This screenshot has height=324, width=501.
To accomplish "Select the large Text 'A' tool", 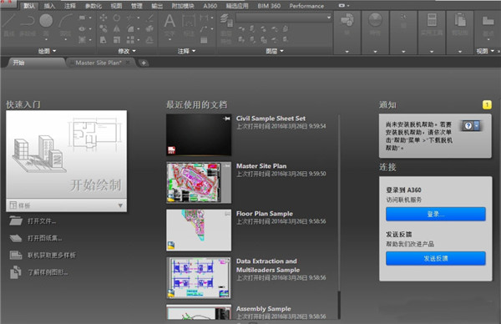I will [170, 21].
